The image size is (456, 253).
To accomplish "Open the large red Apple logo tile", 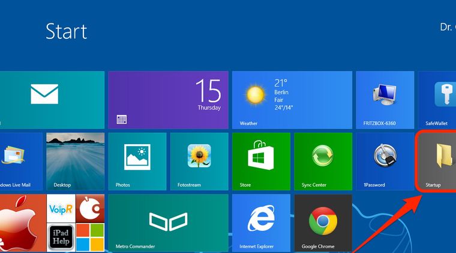I will coord(23,223).
